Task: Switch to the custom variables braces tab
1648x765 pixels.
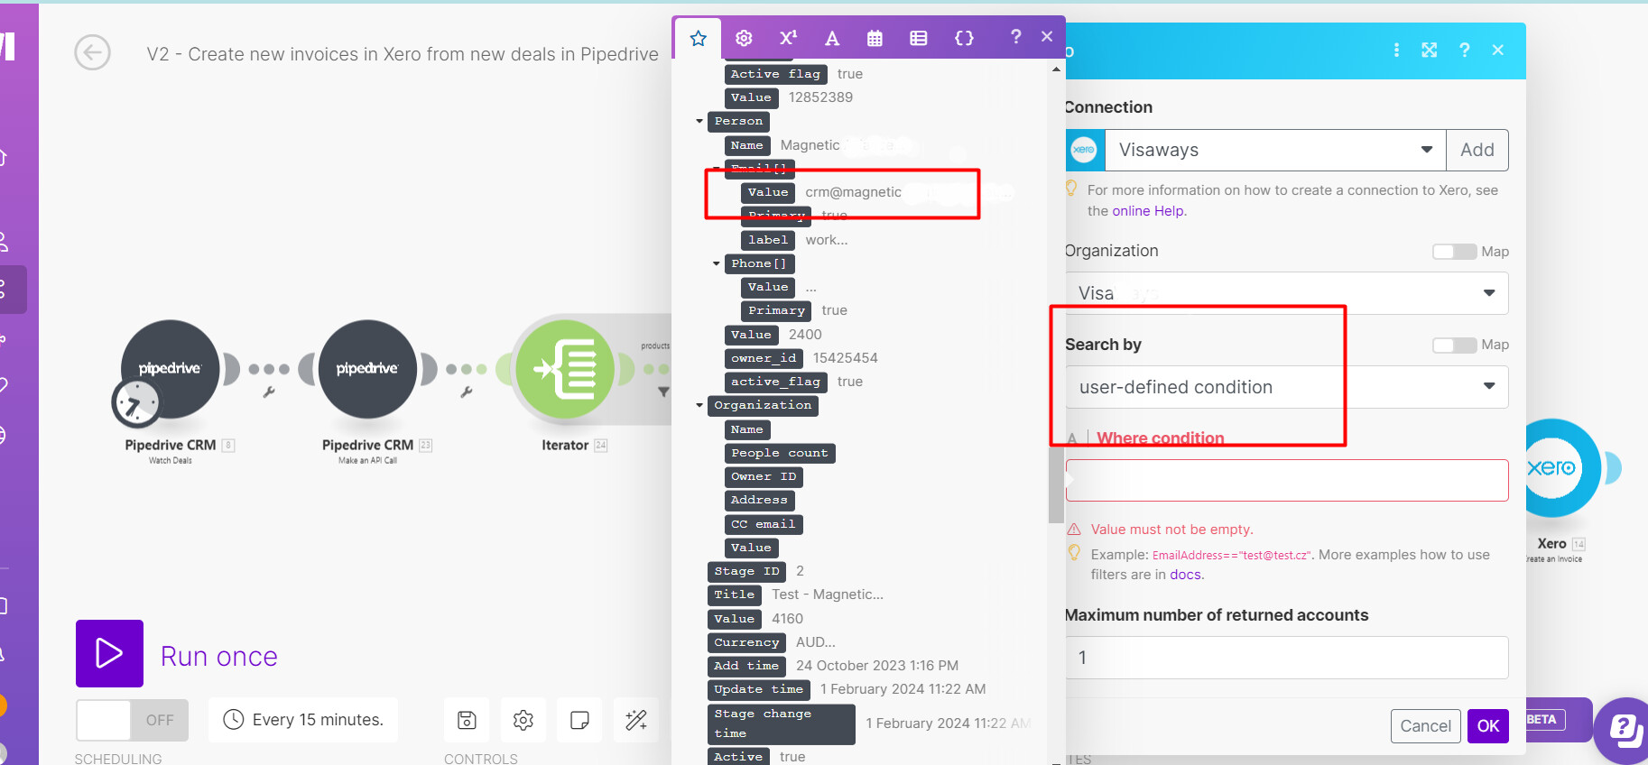Action: click(964, 38)
